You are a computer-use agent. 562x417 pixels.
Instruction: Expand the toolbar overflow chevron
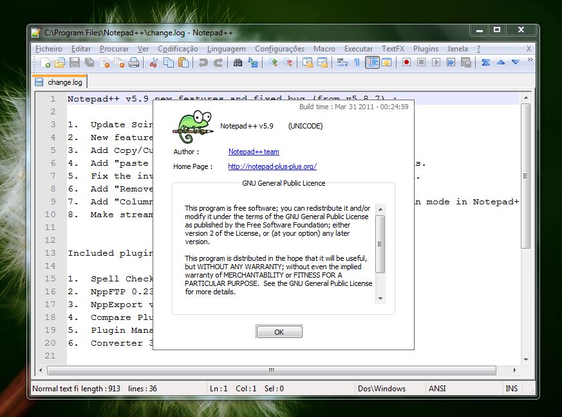pyautogui.click(x=530, y=59)
